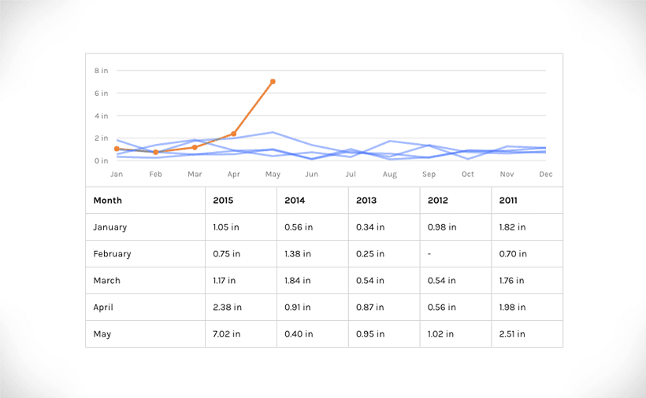Screen dimensions: 646x398
Task: Select the February row label
Action: (x=112, y=254)
